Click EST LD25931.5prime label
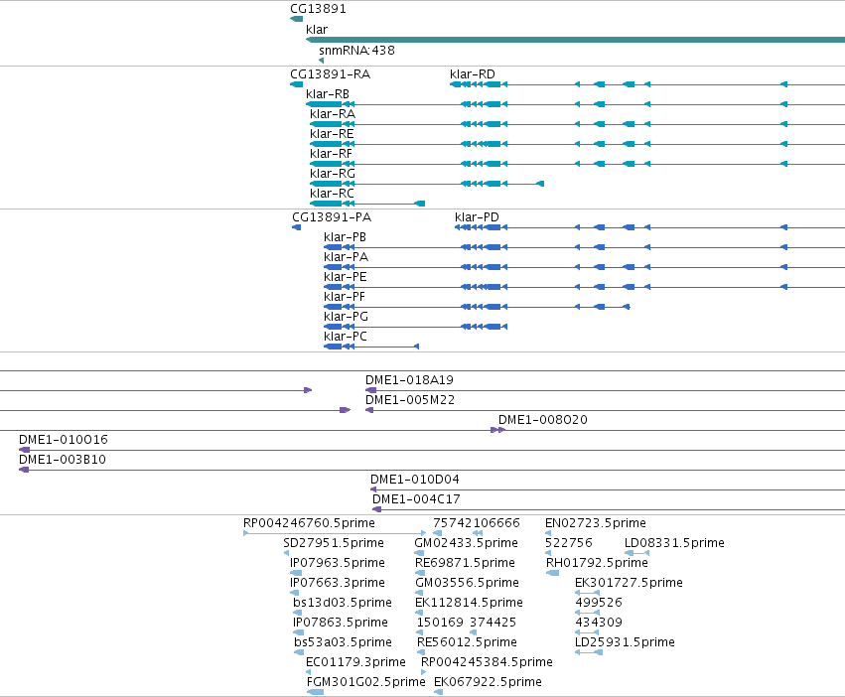Image resolution: width=845 pixels, height=697 pixels. point(625,642)
